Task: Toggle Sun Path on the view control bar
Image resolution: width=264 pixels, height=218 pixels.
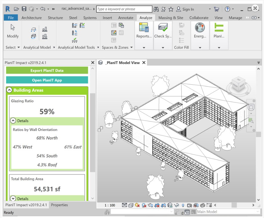Action: 137,205
